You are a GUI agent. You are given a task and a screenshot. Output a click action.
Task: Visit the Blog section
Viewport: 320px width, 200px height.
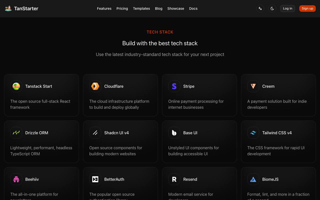pyautogui.click(x=159, y=8)
